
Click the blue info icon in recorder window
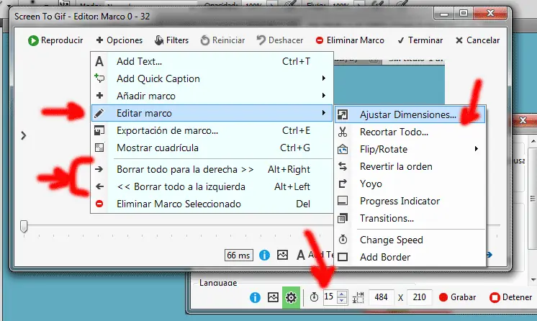pos(255,297)
